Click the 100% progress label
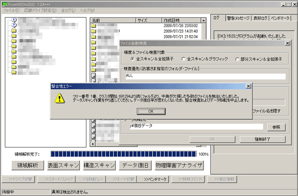 point(204,154)
